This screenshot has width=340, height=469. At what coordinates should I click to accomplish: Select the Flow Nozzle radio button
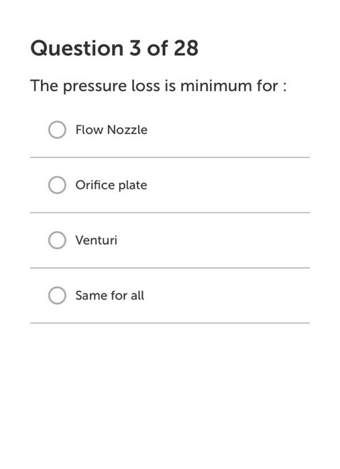coord(57,130)
